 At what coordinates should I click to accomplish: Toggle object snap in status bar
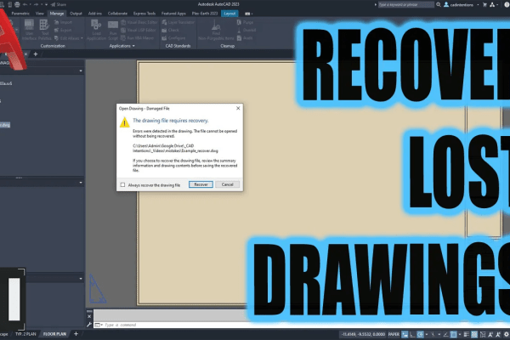click(x=453, y=334)
